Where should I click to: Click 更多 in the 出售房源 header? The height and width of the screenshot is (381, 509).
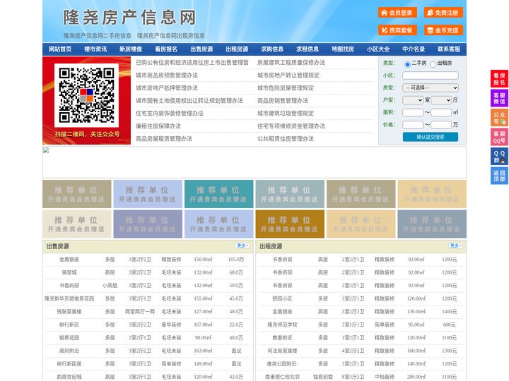pyautogui.click(x=242, y=246)
